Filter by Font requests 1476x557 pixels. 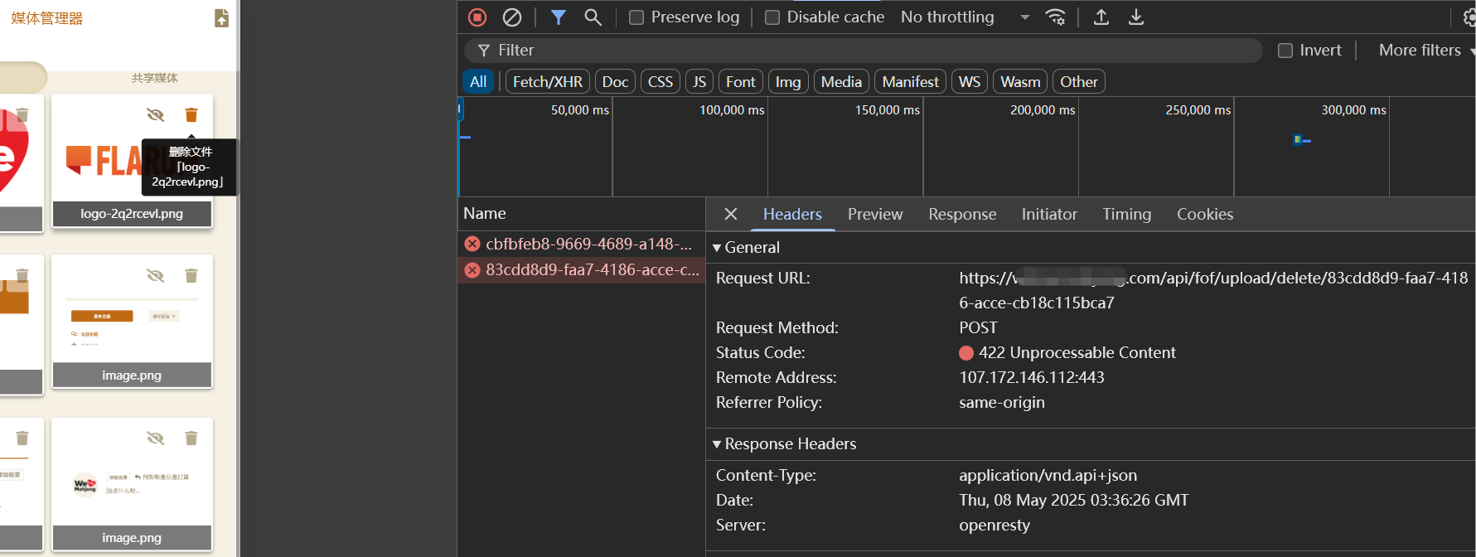point(741,82)
